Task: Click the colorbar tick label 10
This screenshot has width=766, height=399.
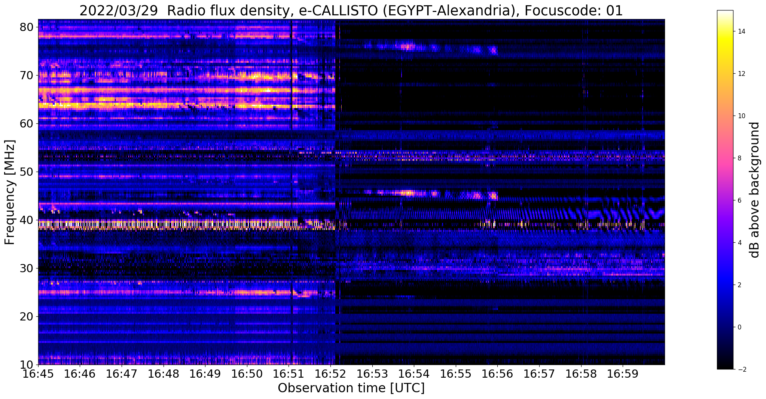Action: tap(741, 116)
